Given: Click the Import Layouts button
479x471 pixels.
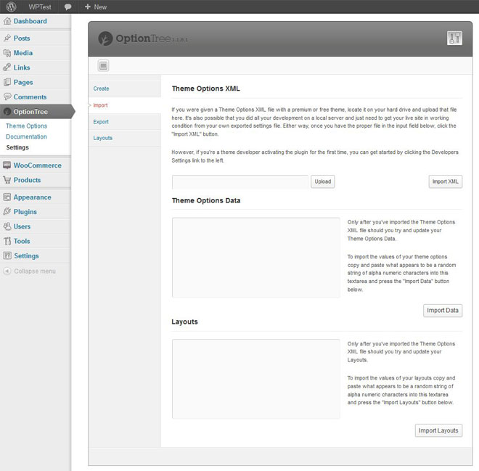Looking at the screenshot, I should [x=438, y=430].
